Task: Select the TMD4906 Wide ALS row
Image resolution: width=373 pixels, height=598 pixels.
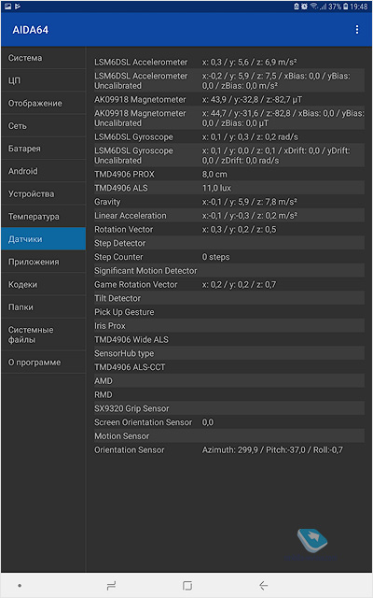Action: pos(229,339)
